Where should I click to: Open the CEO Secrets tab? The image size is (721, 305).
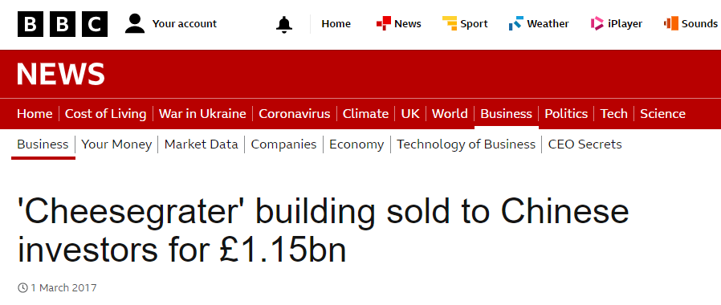tap(585, 144)
